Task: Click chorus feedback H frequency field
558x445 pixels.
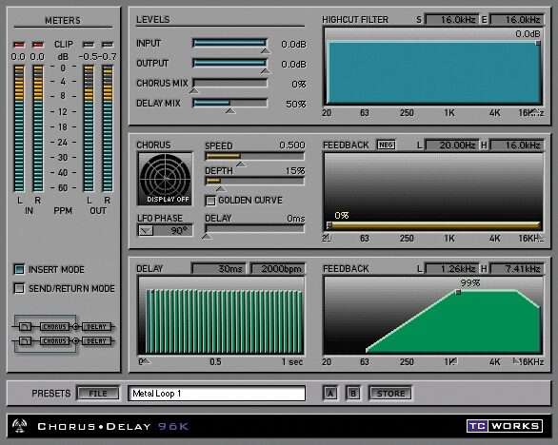Action: tap(517, 145)
